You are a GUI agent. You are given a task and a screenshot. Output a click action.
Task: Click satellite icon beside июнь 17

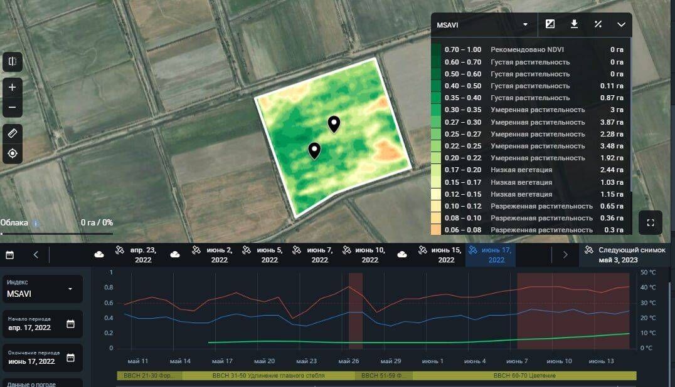[472, 250]
